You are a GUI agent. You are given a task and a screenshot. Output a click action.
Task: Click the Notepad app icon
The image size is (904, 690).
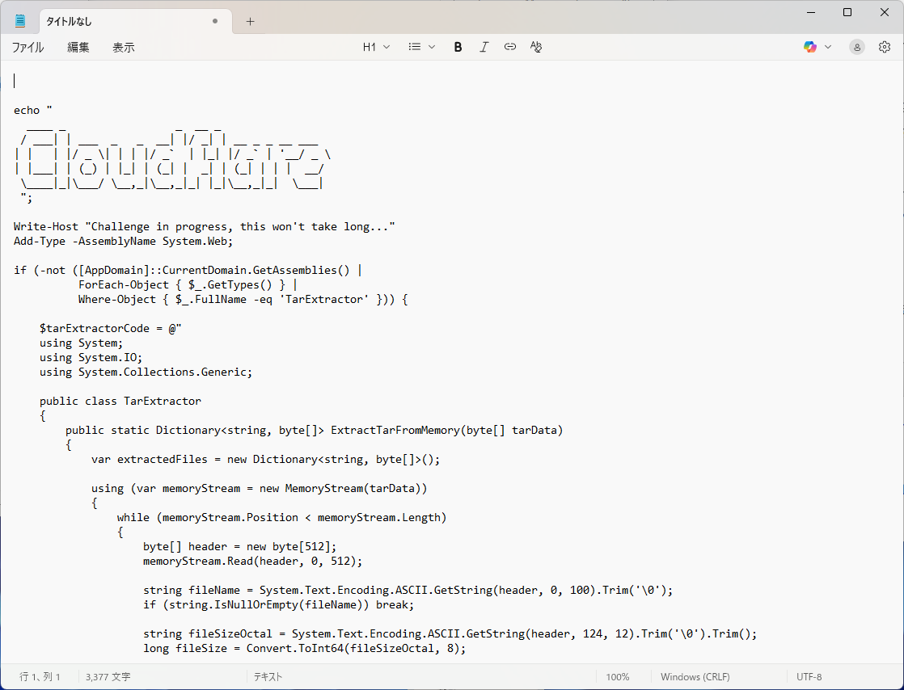[x=20, y=21]
